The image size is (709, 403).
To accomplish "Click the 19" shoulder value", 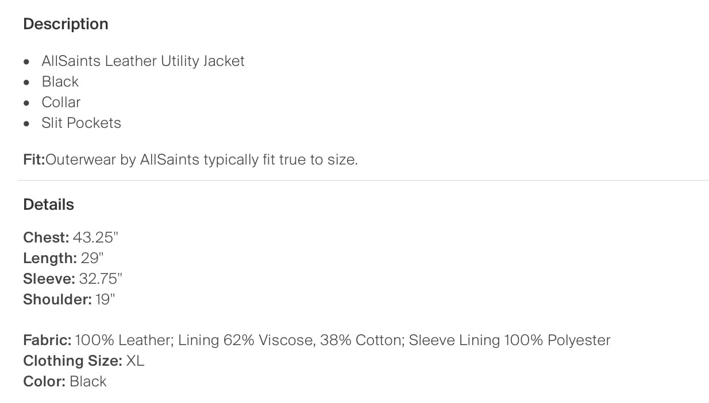I will pos(105,299).
